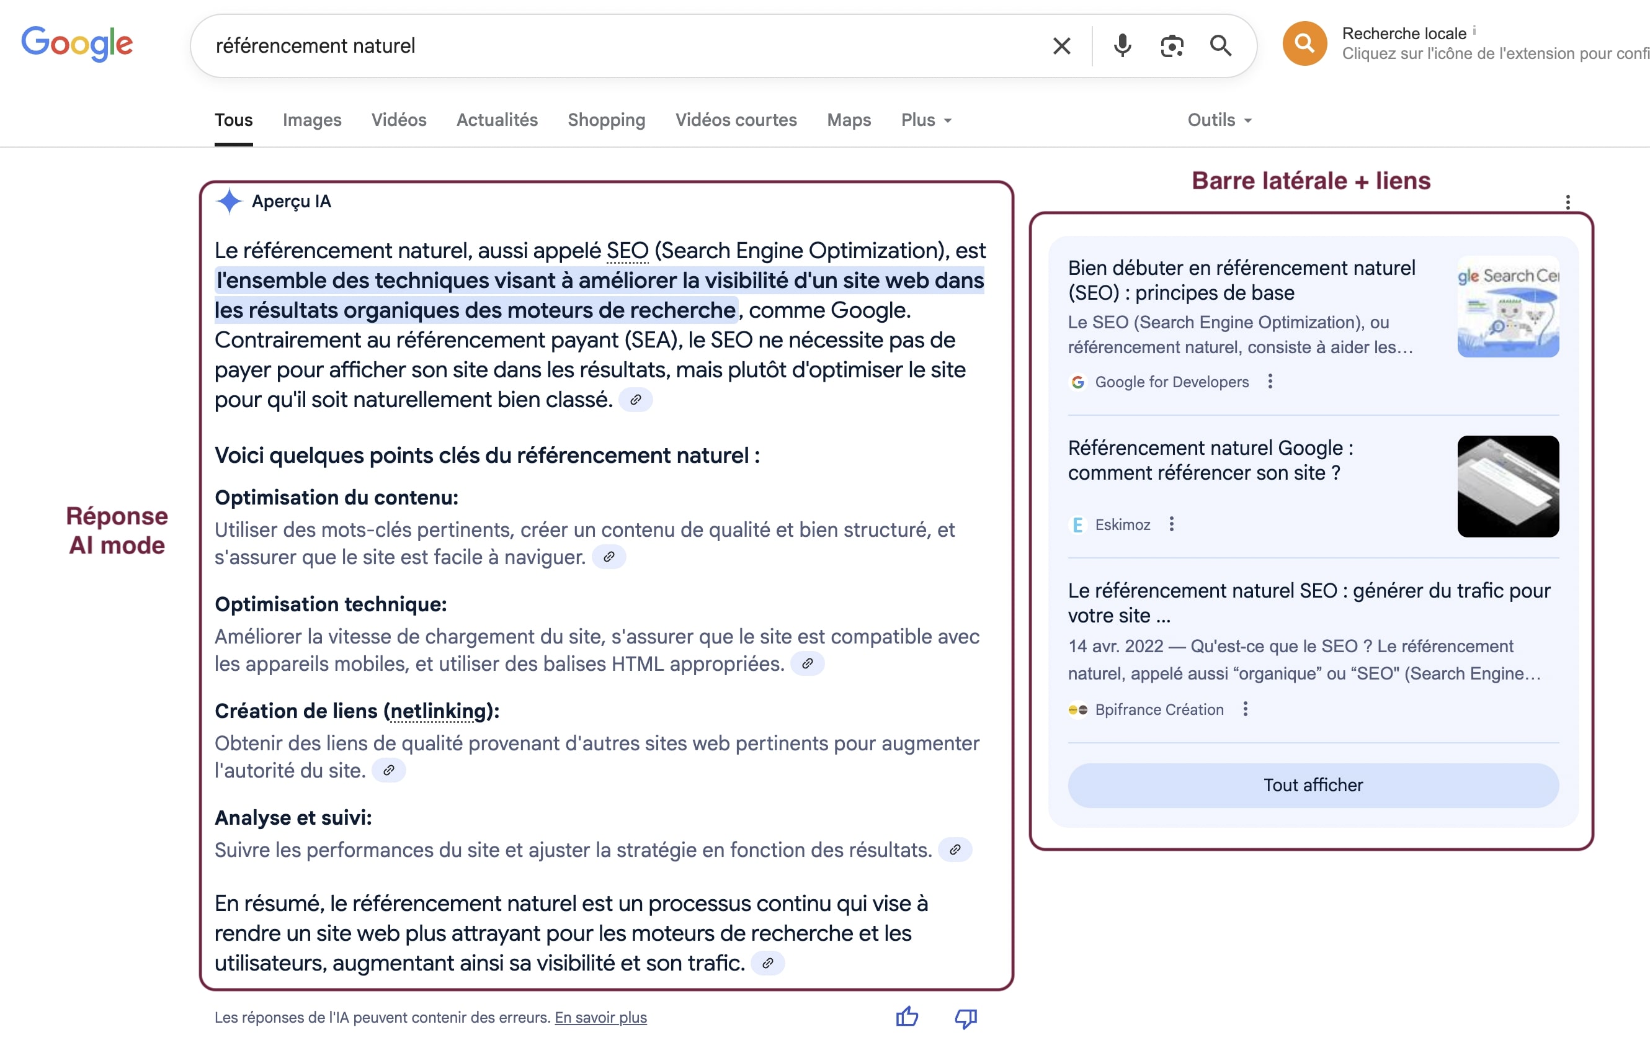Click the Google for Developers favicon
The width and height of the screenshot is (1650, 1050).
tap(1078, 382)
